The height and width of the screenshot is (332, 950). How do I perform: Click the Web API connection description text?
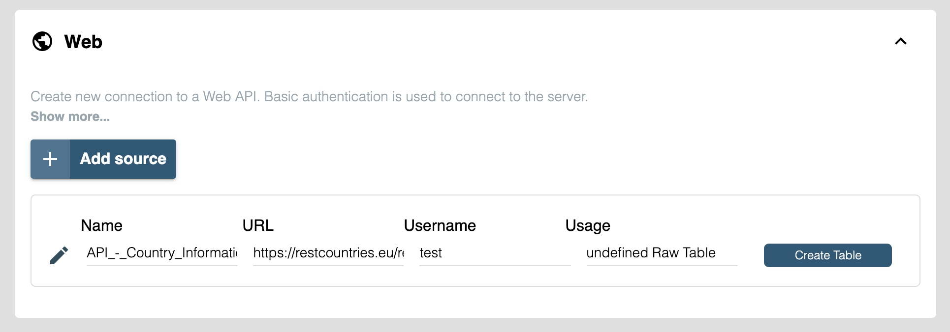click(x=309, y=96)
